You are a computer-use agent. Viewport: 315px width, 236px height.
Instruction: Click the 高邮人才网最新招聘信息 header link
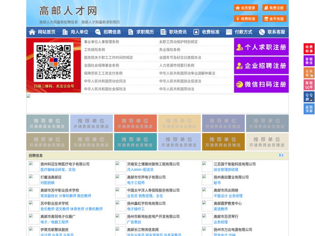click(59, 22)
